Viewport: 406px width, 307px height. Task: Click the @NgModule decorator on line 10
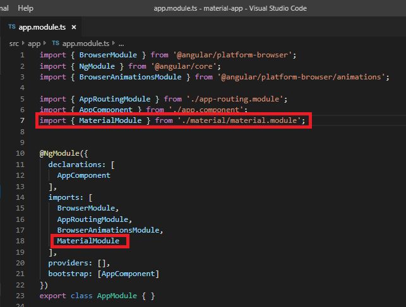tap(59, 154)
